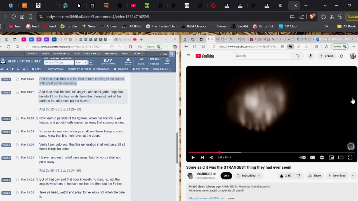
Task: Join the MrMBB333 channel
Action: point(226,176)
